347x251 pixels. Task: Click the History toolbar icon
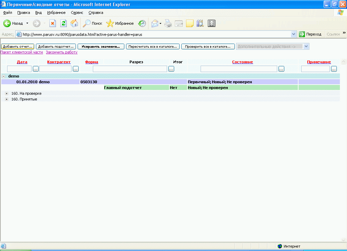pyautogui.click(x=142, y=23)
